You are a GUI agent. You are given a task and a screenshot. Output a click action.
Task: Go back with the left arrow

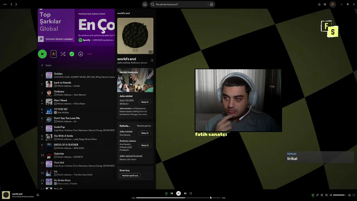tap(11, 4)
